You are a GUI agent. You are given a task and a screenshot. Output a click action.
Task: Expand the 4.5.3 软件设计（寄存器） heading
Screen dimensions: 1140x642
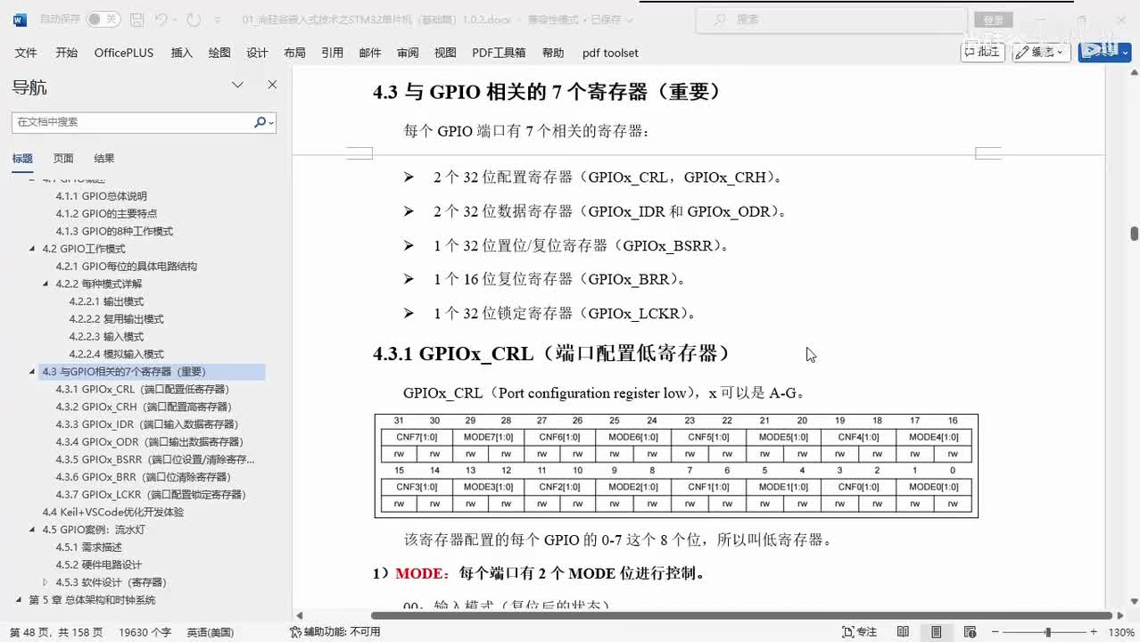pyautogui.click(x=46, y=582)
